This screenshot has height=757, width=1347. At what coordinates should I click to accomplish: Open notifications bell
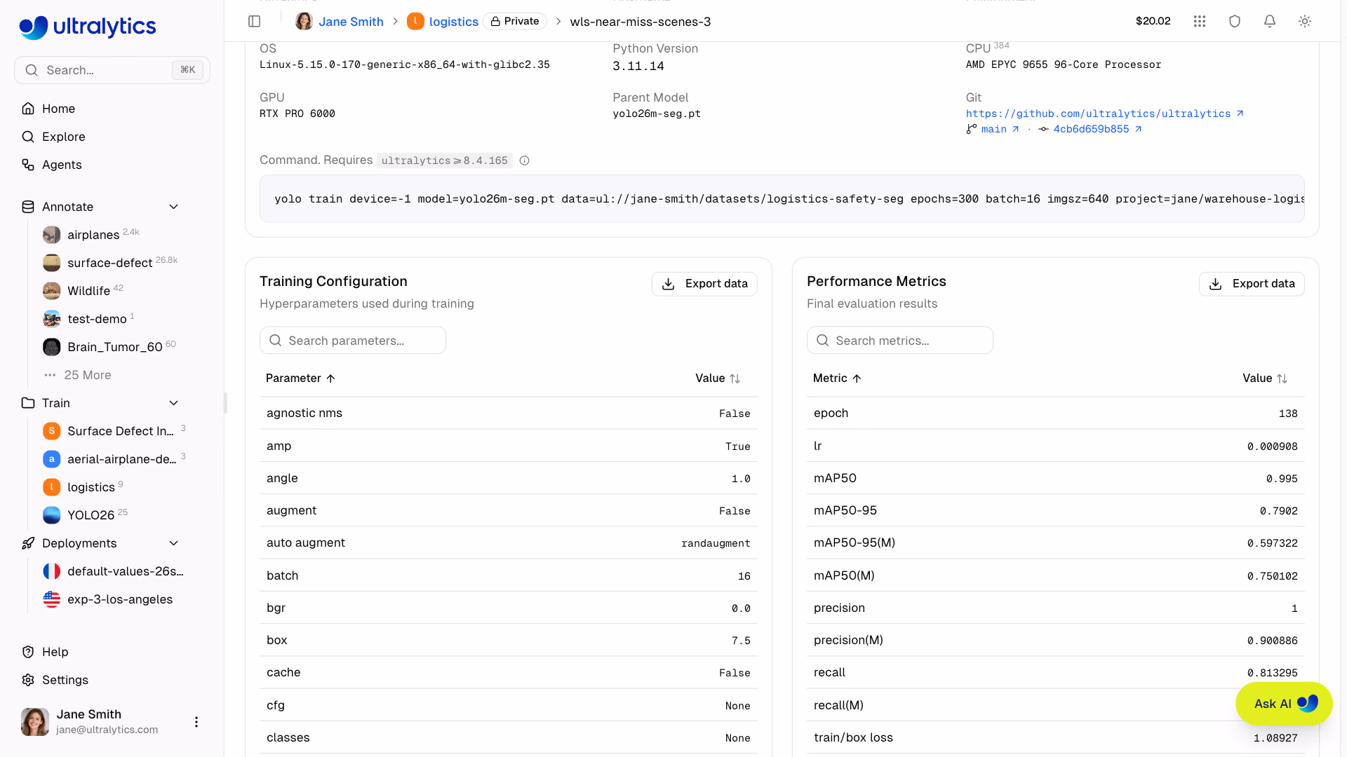tap(1270, 22)
